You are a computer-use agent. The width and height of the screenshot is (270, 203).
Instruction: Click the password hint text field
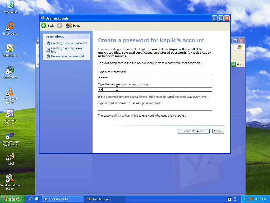pos(155,108)
